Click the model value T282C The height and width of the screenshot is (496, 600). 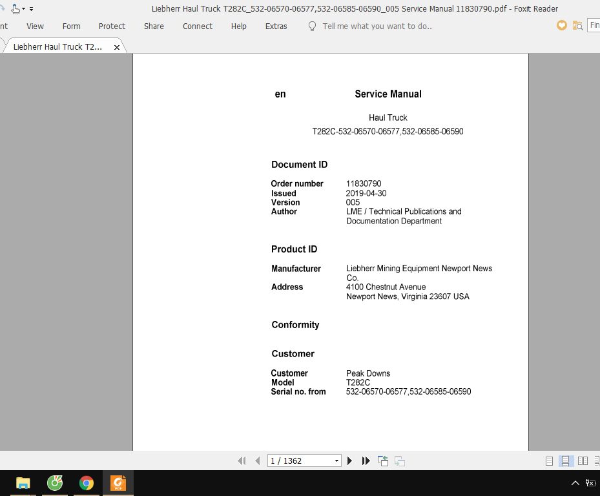coord(358,382)
